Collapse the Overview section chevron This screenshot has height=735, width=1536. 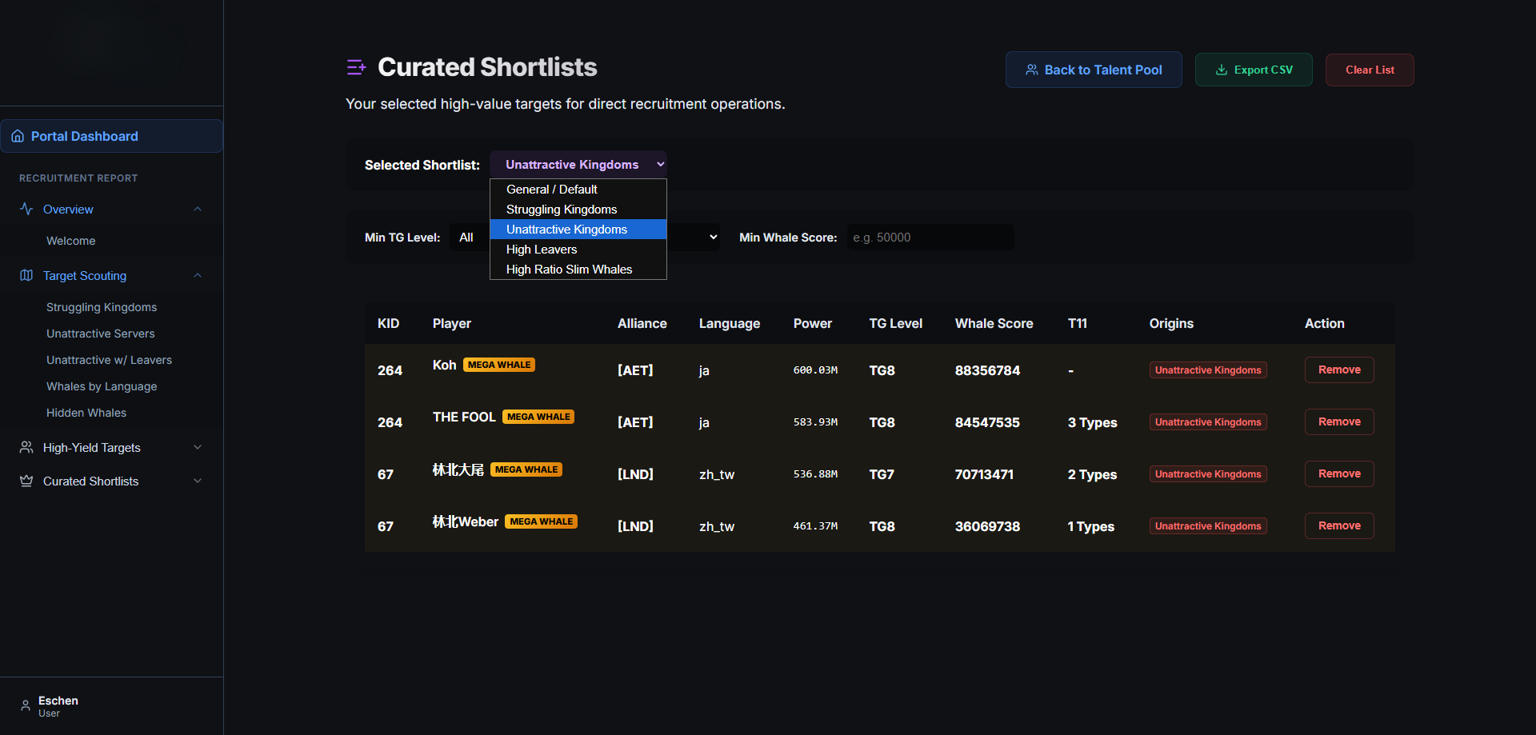coord(198,209)
